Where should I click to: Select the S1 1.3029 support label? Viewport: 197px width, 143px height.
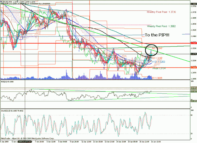pyautogui.click(x=157, y=78)
